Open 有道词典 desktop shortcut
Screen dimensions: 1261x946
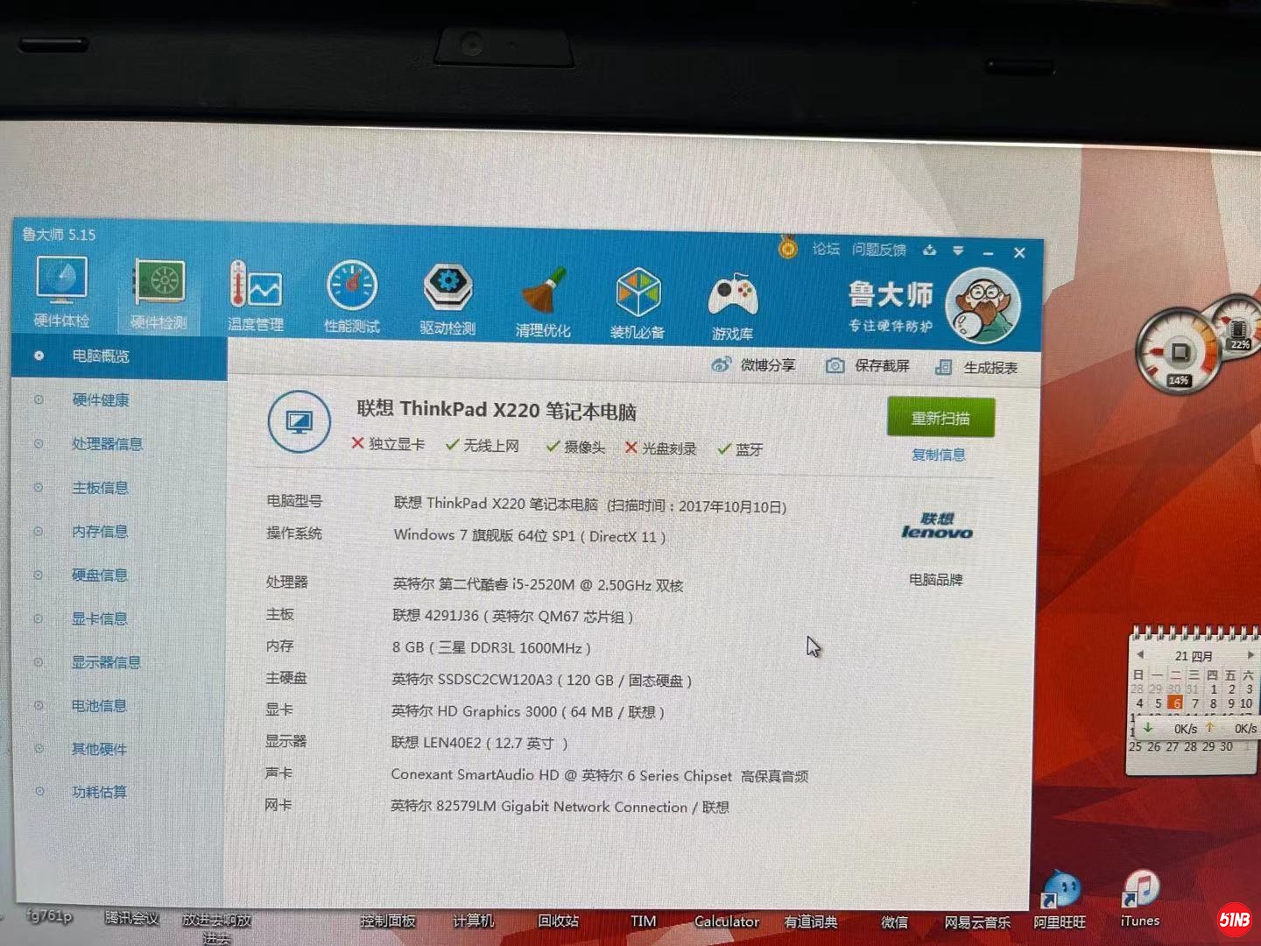[x=811, y=921]
